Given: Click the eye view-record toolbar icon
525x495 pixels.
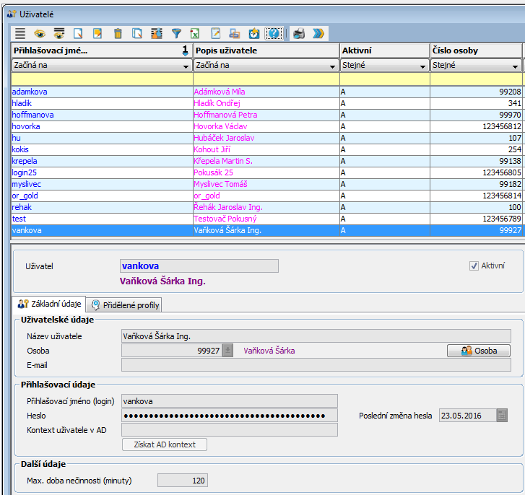Looking at the screenshot, I should point(40,33).
